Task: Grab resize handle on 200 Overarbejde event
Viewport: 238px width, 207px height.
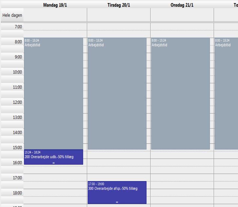Action: click(x=53, y=163)
